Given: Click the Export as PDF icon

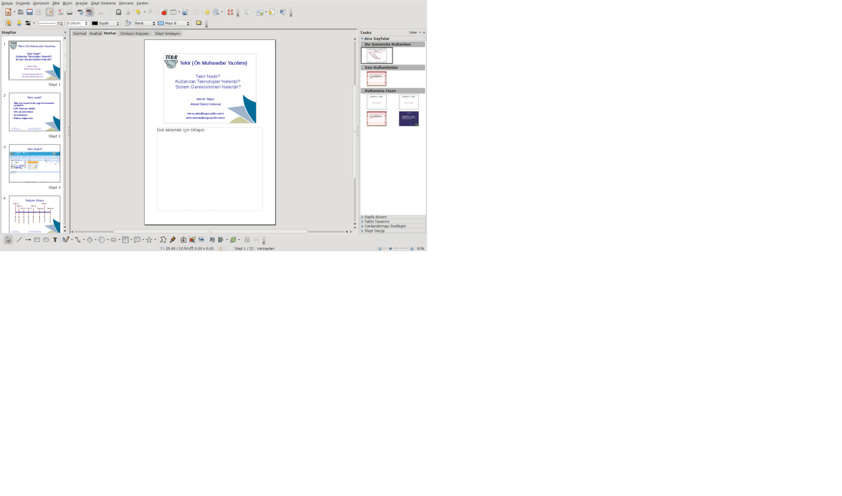Looking at the screenshot, I should pos(60,12).
